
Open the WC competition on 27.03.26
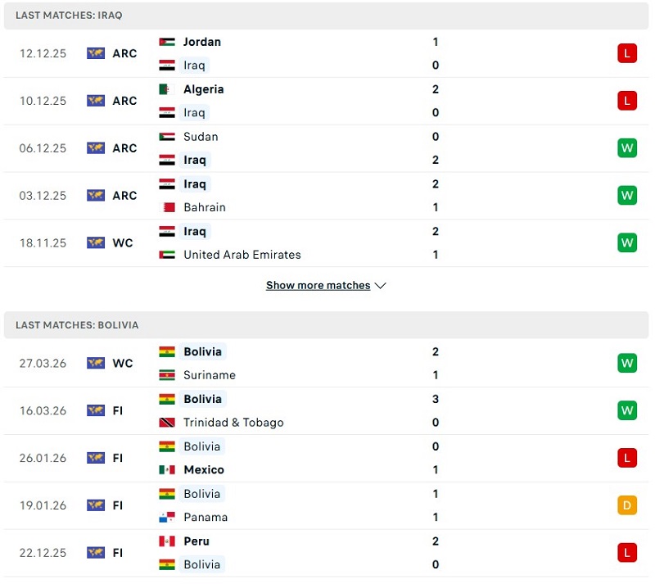(x=123, y=363)
